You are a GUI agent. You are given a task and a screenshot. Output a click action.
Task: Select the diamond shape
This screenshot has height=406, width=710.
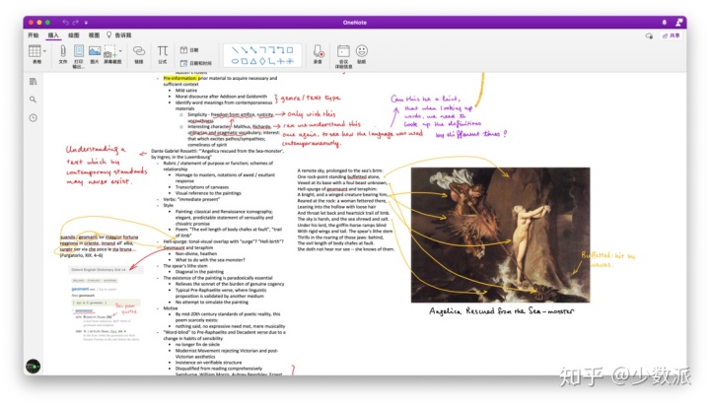pos(262,61)
